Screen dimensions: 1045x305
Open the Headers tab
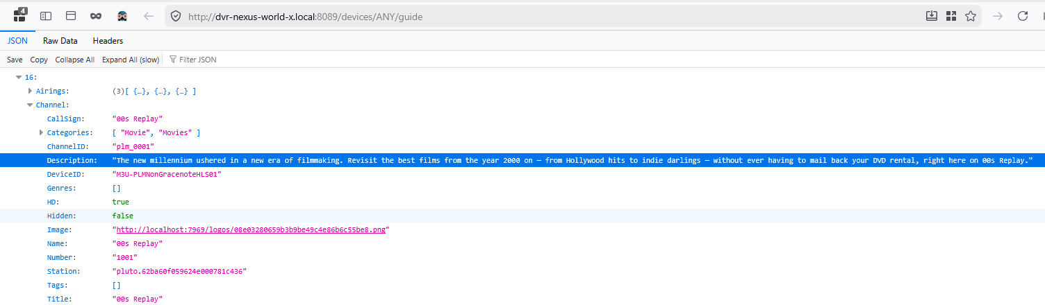click(108, 41)
